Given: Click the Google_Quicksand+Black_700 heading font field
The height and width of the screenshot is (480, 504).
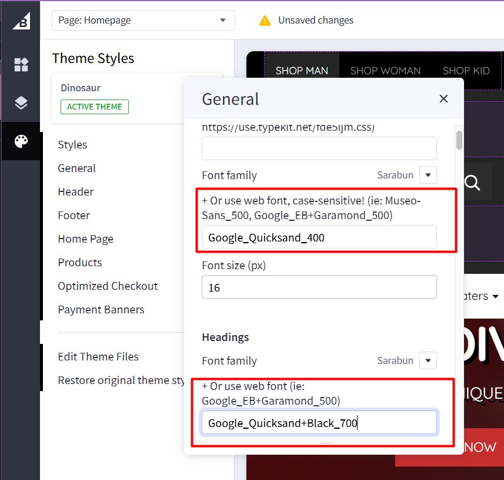Looking at the screenshot, I should click(319, 422).
